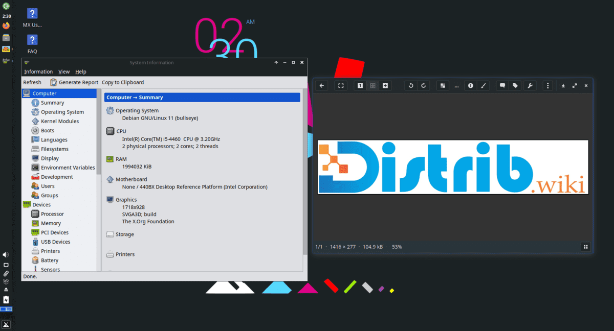Click the Distrib.wiki image

tap(453, 167)
